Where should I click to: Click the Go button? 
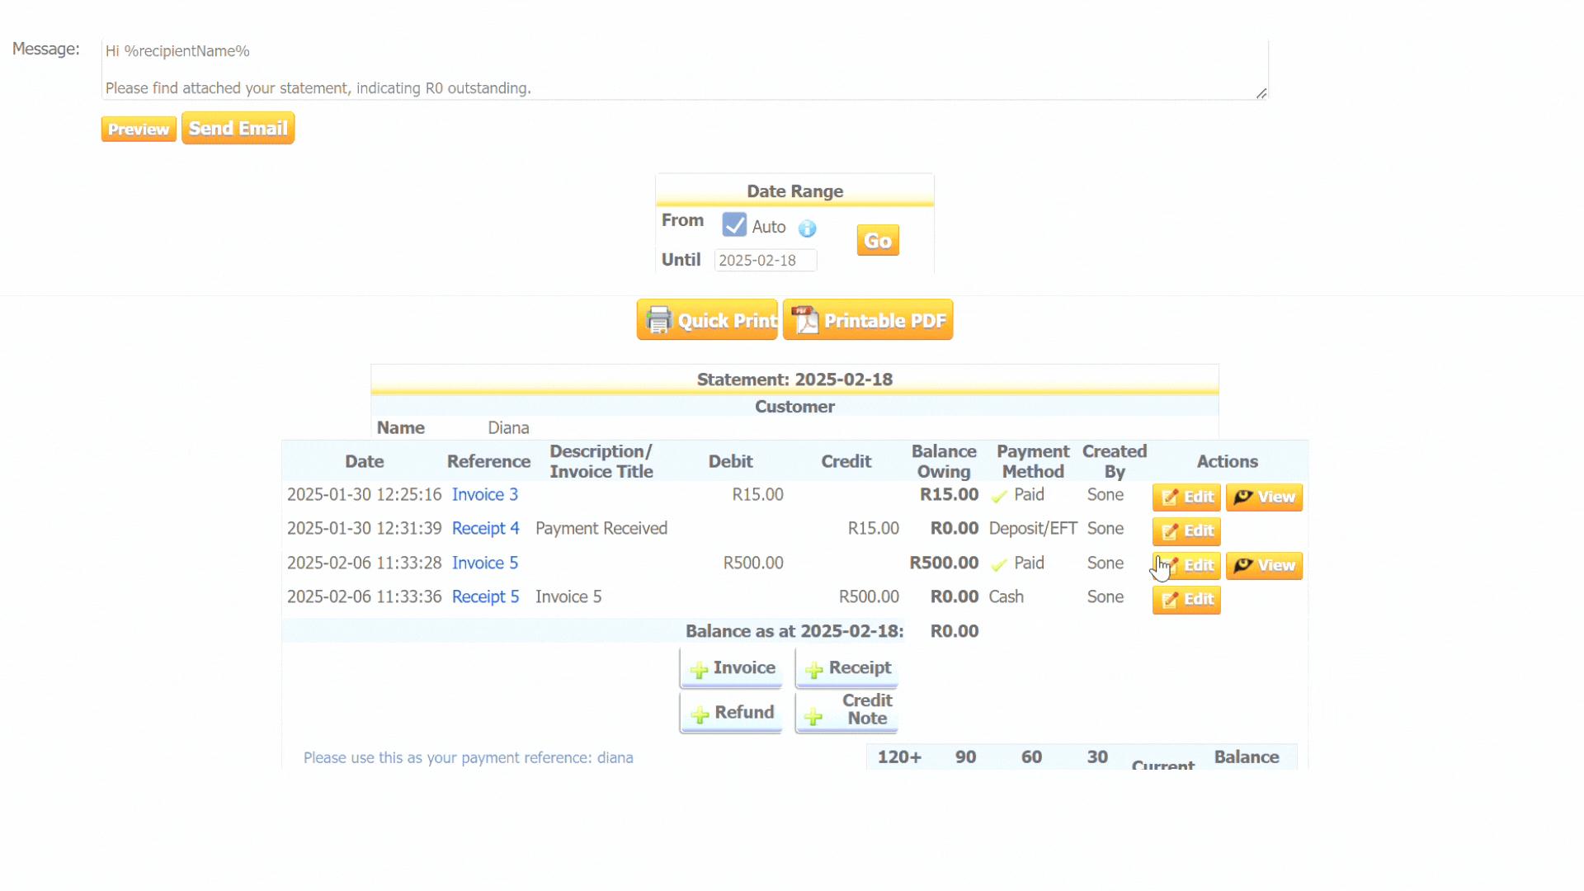tap(878, 240)
